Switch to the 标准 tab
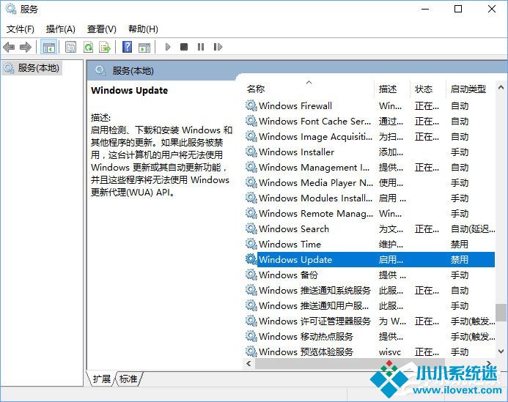Screen dimensions: 508x402 (x=128, y=379)
